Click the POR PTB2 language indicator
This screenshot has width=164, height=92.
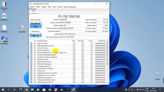click(x=147, y=90)
